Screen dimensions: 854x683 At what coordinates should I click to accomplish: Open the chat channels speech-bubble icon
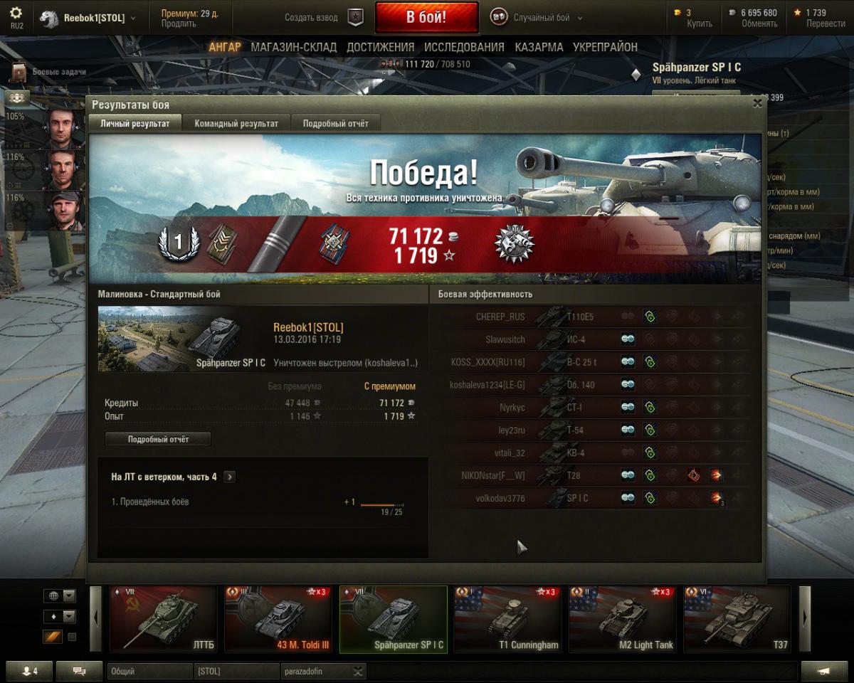tap(79, 671)
